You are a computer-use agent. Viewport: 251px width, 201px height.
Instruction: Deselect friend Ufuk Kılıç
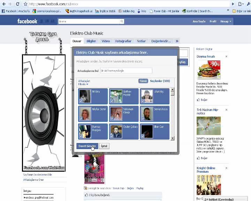coord(155,96)
